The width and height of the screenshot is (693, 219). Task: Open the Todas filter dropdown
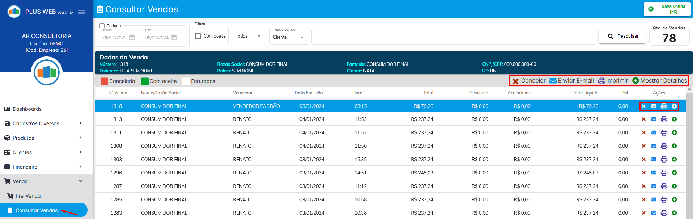(x=248, y=36)
